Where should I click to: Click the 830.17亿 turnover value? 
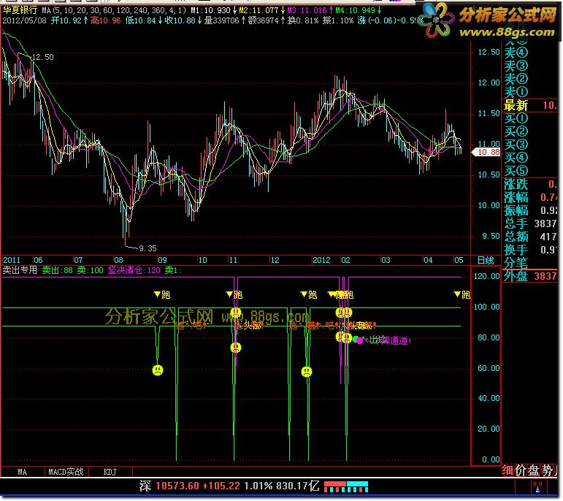coord(298,486)
